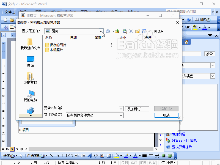The height and width of the screenshot is (165, 220).
Task: Sort by 大小 column header
Action: tap(123, 38)
